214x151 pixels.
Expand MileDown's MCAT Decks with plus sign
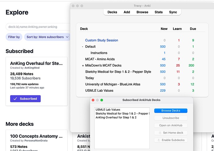click(x=83, y=66)
